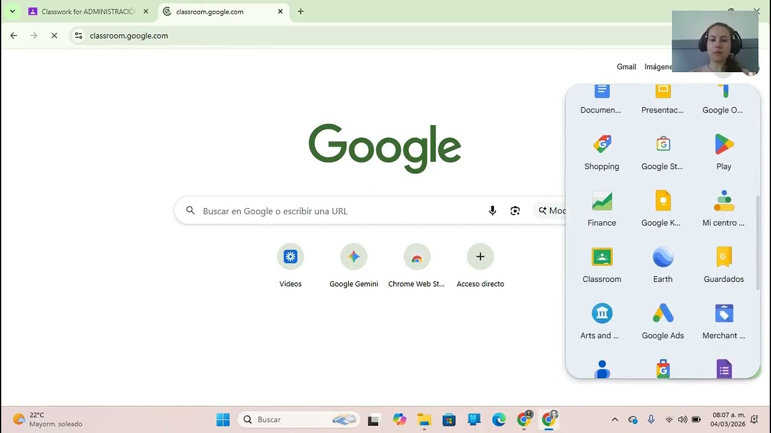The width and height of the screenshot is (771, 433).
Task: Go back to previous page
Action: click(13, 35)
